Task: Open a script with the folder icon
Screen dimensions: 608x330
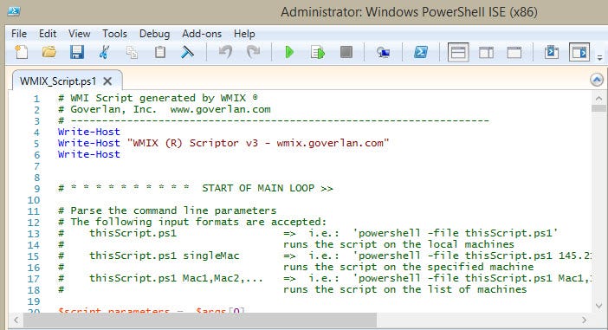Action: 49,52
